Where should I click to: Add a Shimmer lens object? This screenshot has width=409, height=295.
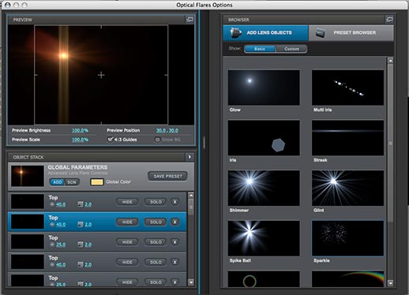click(x=264, y=188)
